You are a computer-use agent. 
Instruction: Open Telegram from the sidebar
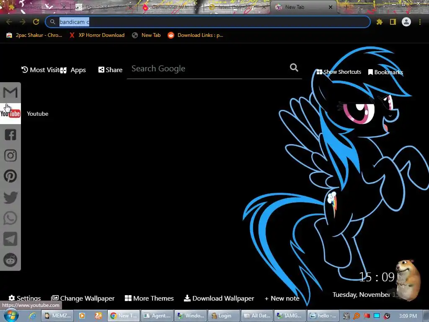click(10, 239)
